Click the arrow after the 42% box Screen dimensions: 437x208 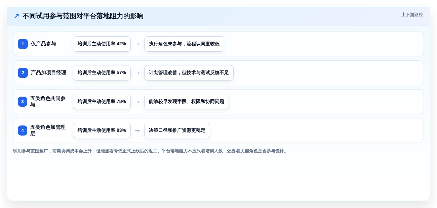pyautogui.click(x=137, y=44)
